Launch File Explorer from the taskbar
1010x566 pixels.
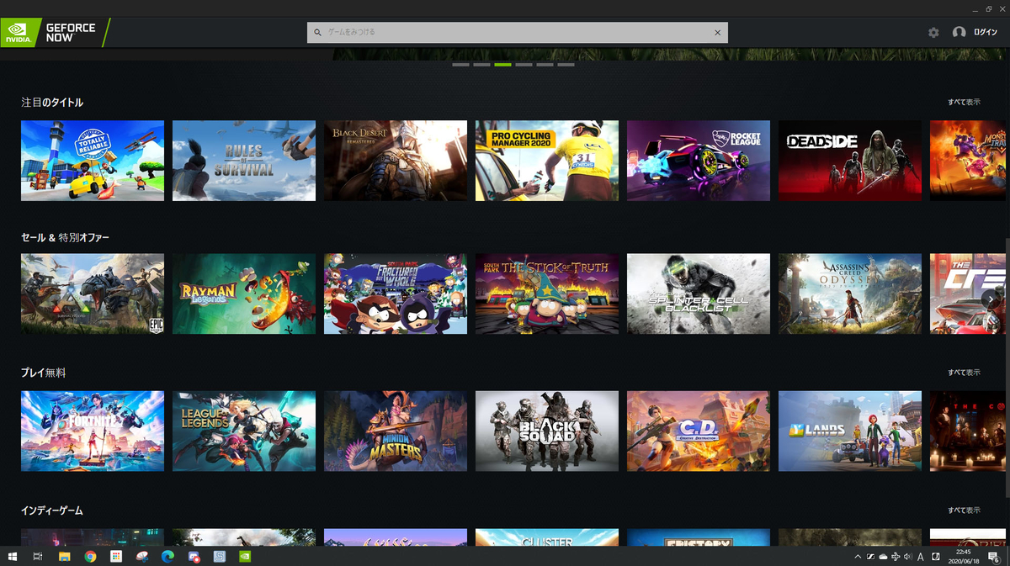[x=64, y=557]
